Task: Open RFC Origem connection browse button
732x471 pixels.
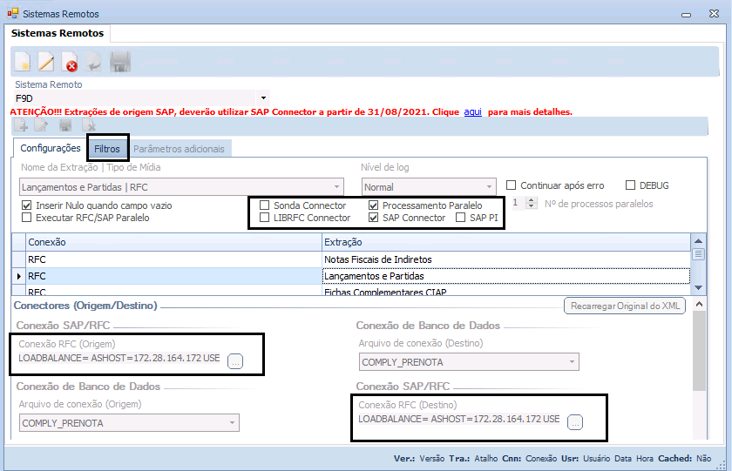Action: (x=235, y=362)
